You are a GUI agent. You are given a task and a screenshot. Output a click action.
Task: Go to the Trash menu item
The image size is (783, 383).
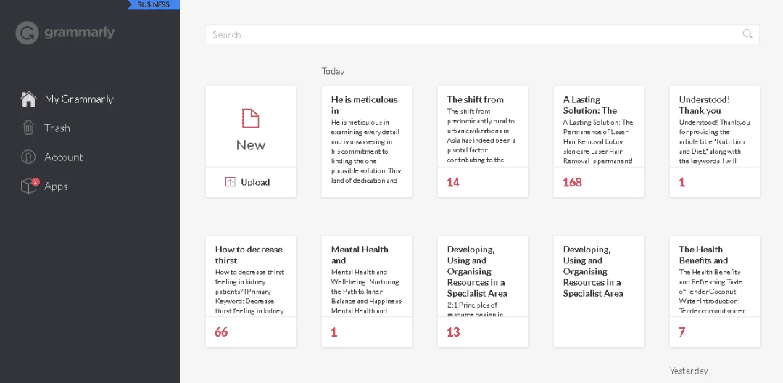tap(57, 128)
